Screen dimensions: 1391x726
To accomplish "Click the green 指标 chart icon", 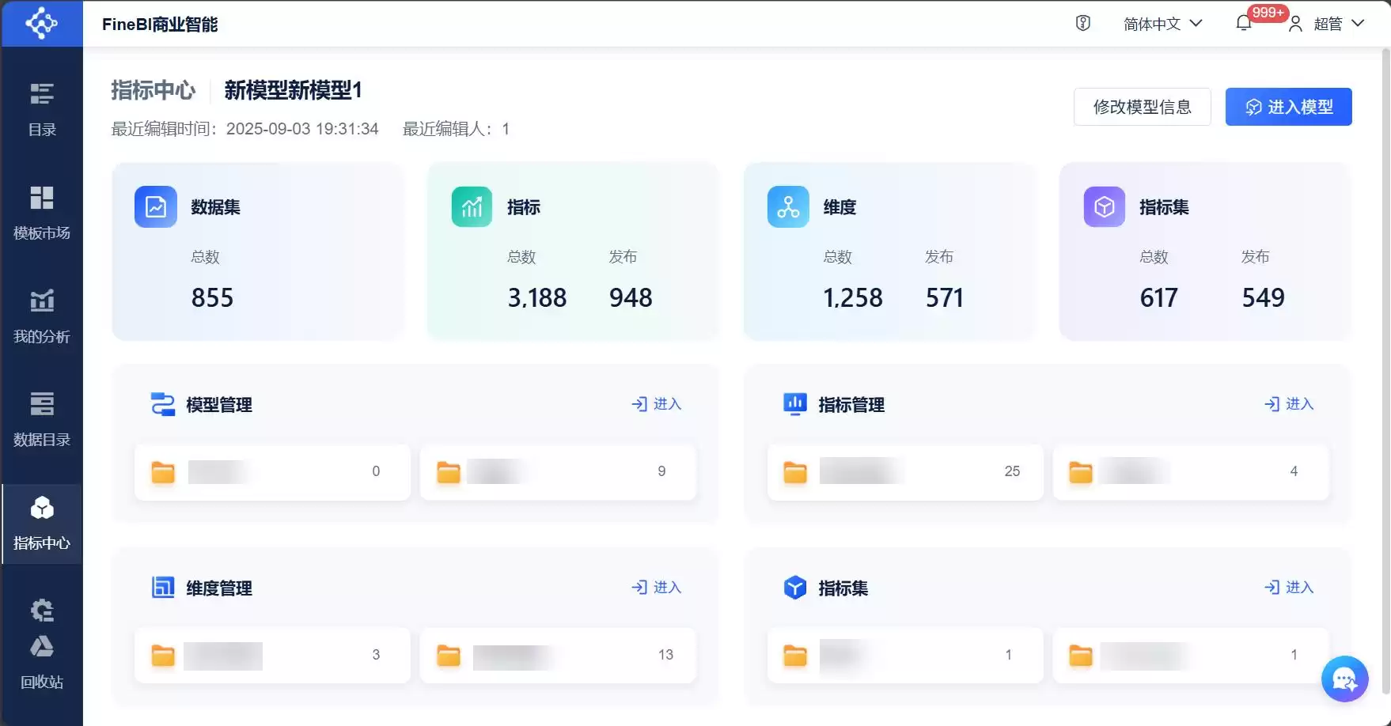I will (x=472, y=206).
